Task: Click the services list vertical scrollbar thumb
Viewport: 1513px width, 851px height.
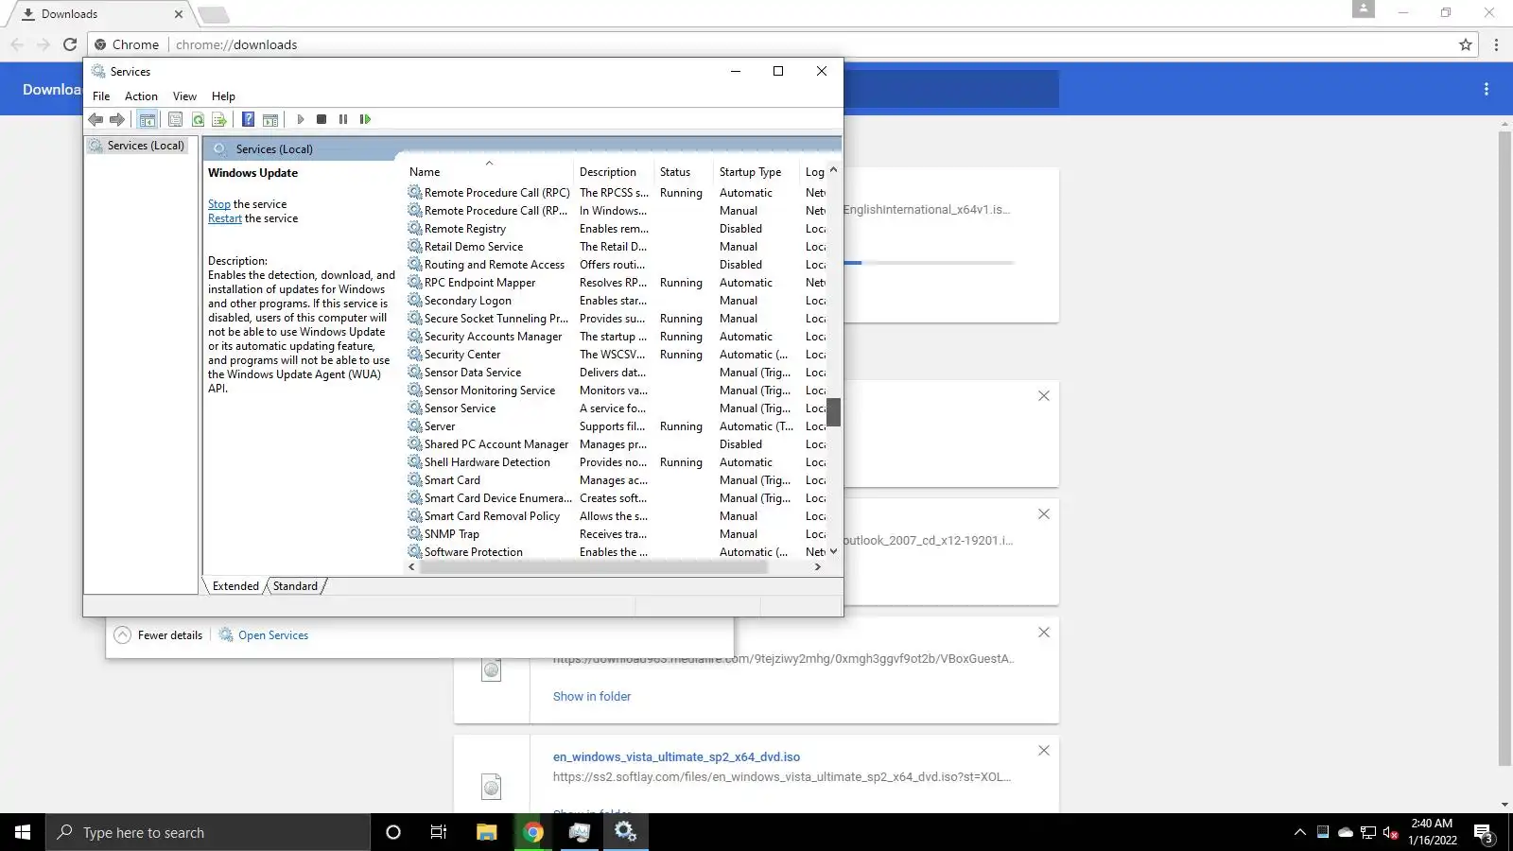Action: (833, 411)
